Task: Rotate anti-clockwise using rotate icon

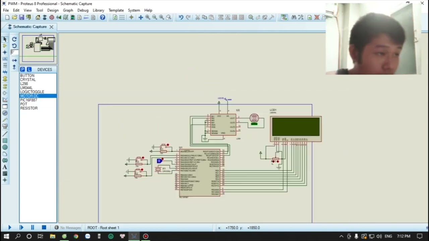Action: (x=14, y=46)
